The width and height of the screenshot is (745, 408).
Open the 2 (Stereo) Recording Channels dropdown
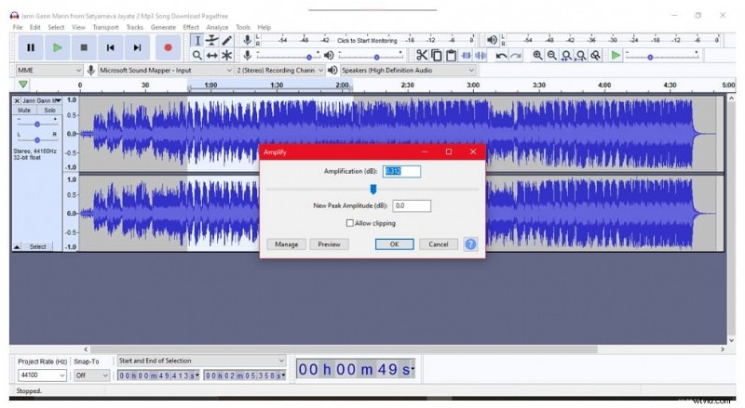click(280, 71)
